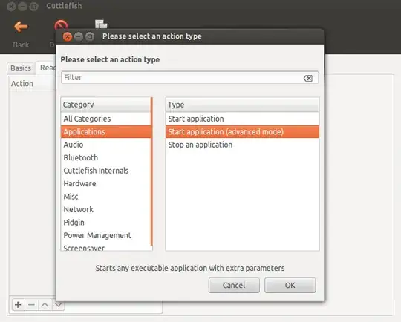Select the Misc category

(106, 197)
